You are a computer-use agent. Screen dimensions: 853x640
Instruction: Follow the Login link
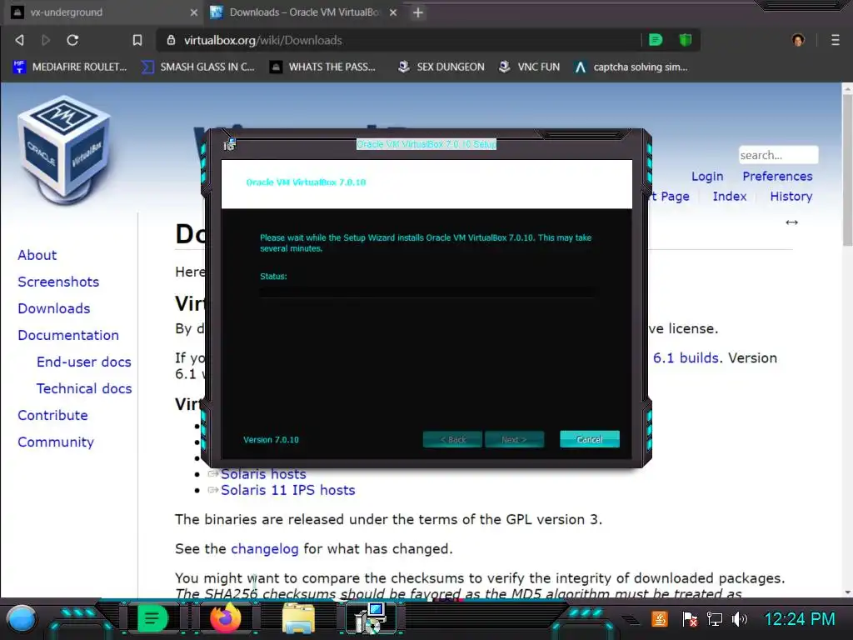coord(707,177)
